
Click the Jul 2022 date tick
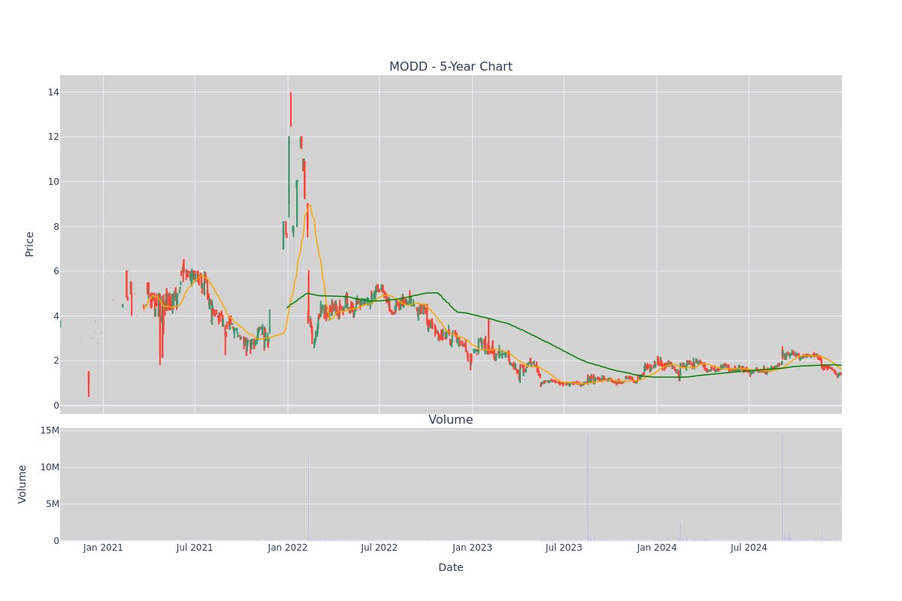point(379,548)
